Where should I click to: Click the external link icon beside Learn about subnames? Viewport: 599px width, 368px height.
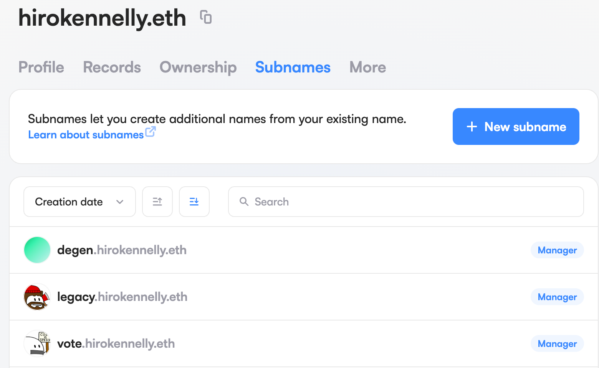point(150,132)
